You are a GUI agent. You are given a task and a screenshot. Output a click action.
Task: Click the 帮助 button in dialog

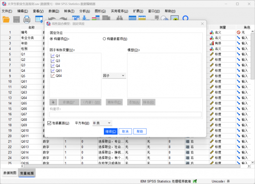click(139, 131)
